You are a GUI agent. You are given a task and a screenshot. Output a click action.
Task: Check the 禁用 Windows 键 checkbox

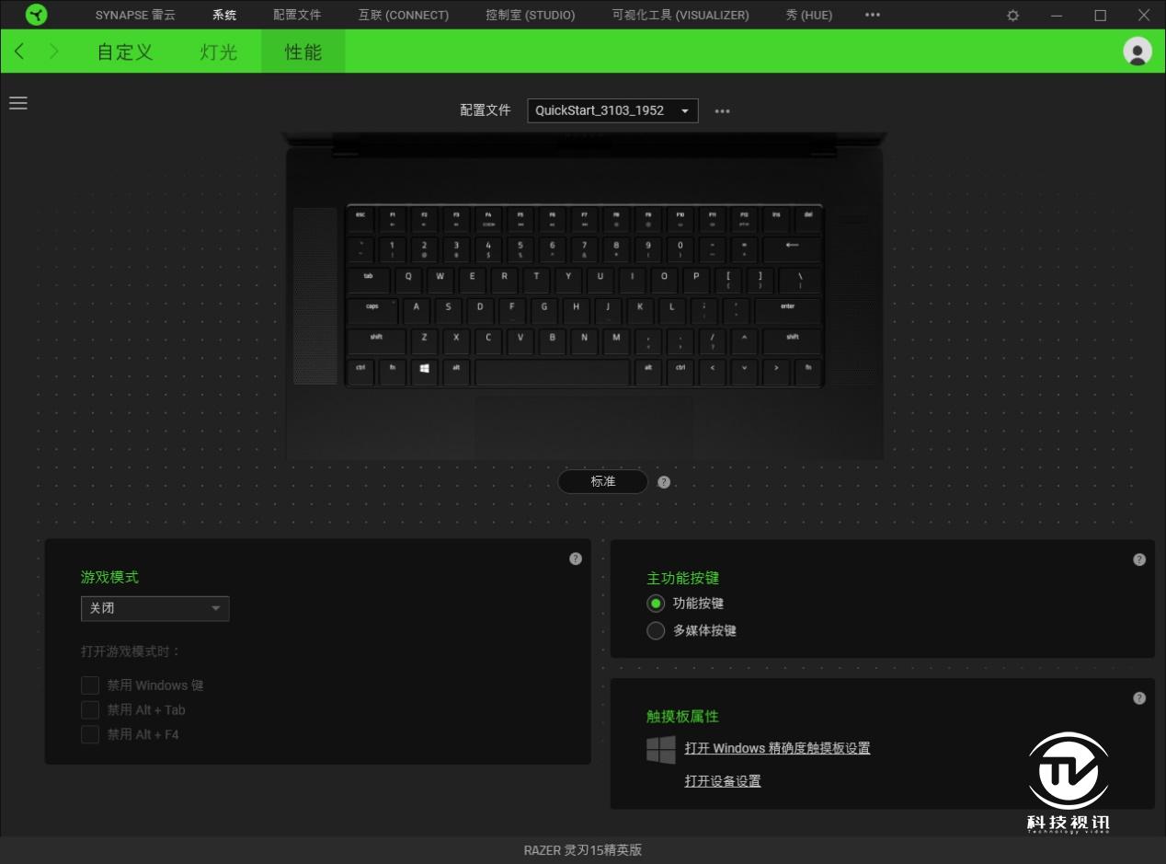point(89,685)
